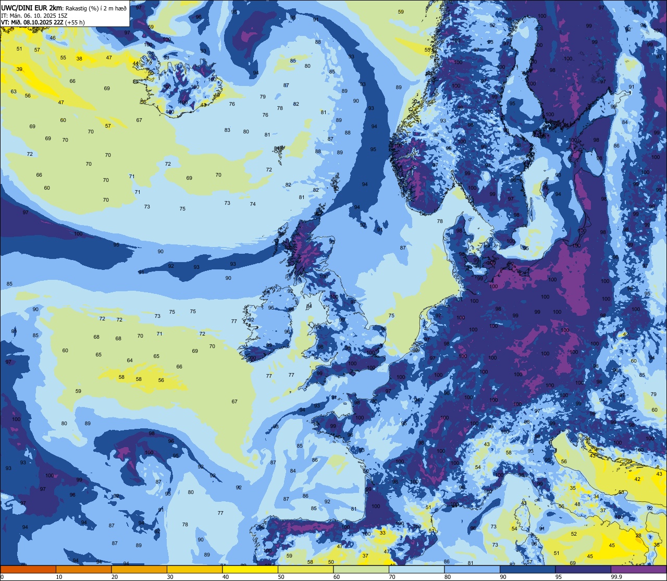Image resolution: width=667 pixels, height=581 pixels.
Task: Pick the 95–99.9 dark navy legend swatch
Action: 583,569
